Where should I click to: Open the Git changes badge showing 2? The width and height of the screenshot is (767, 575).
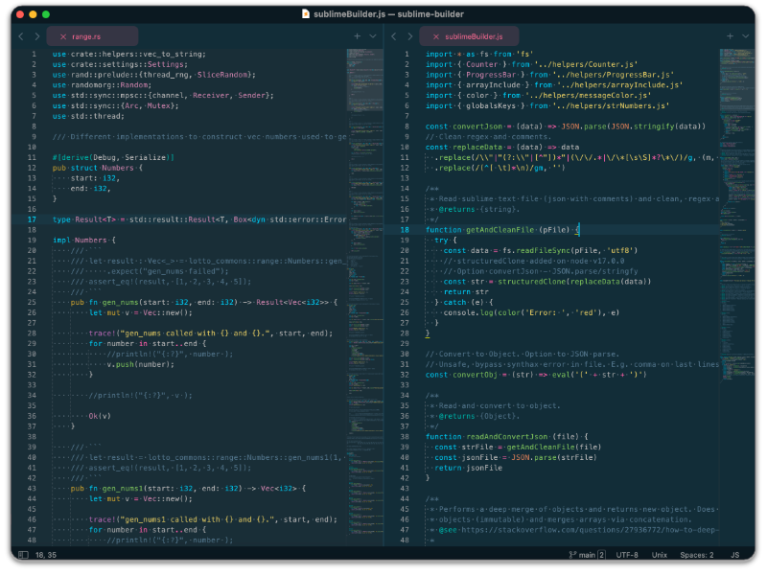pos(602,555)
